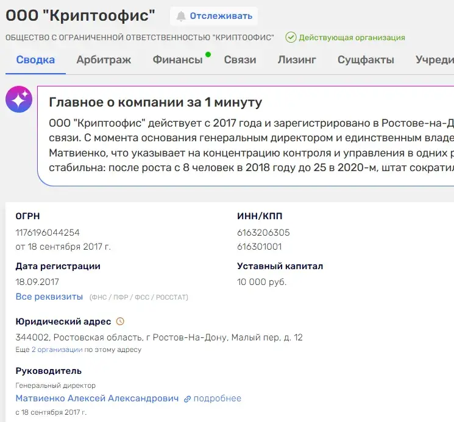
Task: Click the text с 18 сентября 2017 г.
Action: pos(51,412)
